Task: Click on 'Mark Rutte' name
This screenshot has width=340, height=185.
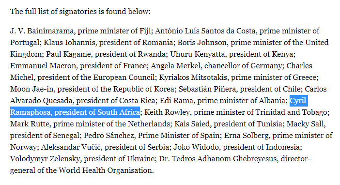Action: coord(30,124)
